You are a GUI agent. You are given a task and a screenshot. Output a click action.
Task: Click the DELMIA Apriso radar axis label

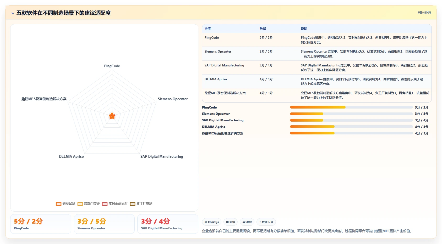pyautogui.click(x=71, y=156)
